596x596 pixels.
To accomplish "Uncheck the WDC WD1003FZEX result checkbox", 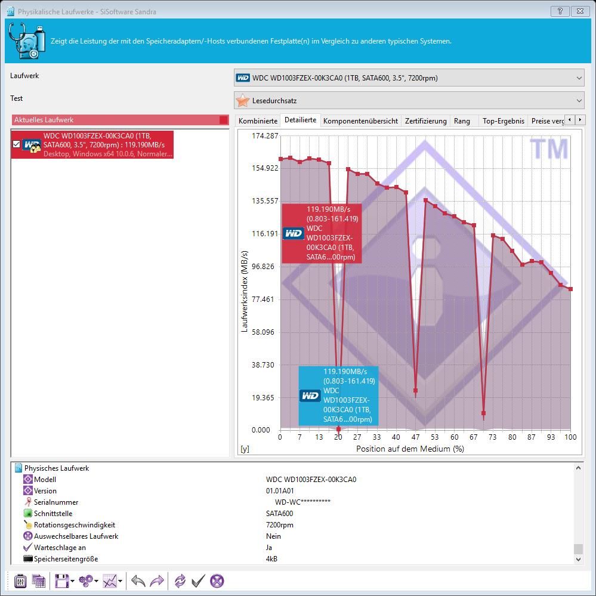I will click(16, 144).
